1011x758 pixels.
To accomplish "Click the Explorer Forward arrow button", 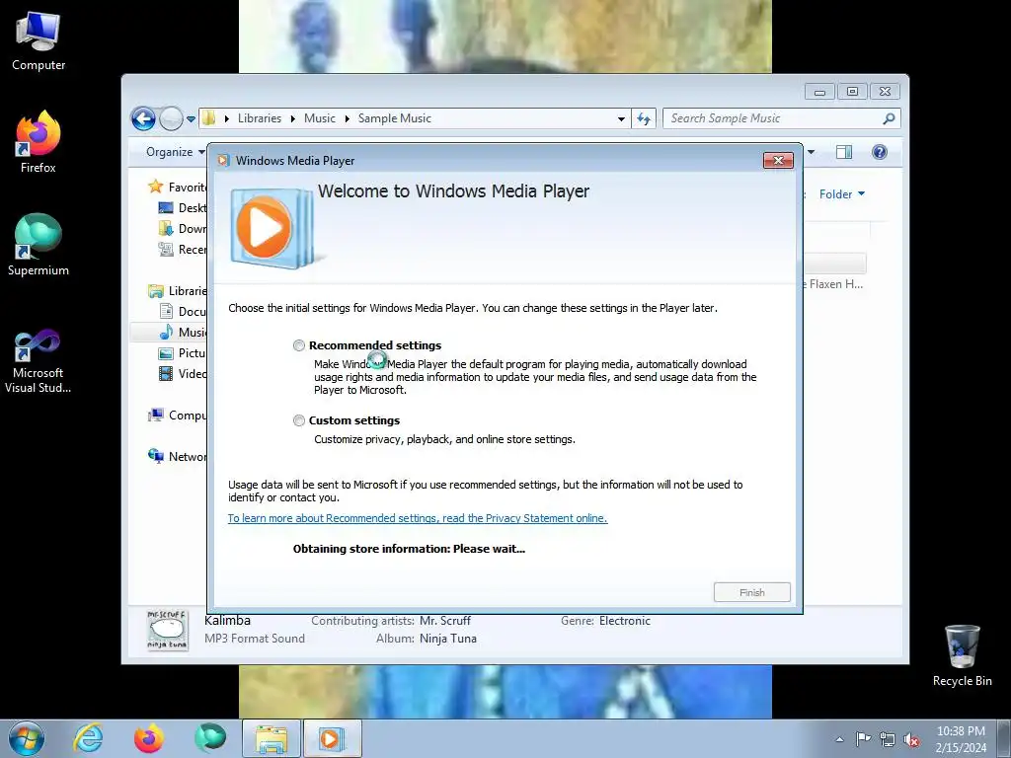I will point(171,118).
